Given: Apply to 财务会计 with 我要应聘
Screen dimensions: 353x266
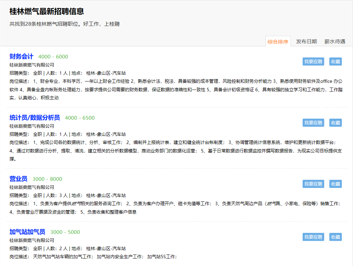Looking at the screenshot, I should pos(313,62).
